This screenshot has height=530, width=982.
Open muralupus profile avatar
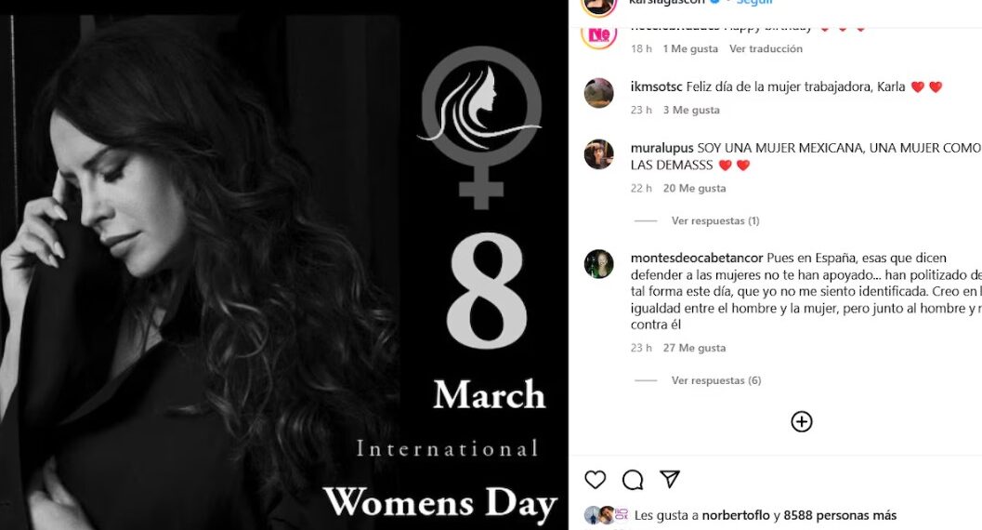tap(598, 154)
